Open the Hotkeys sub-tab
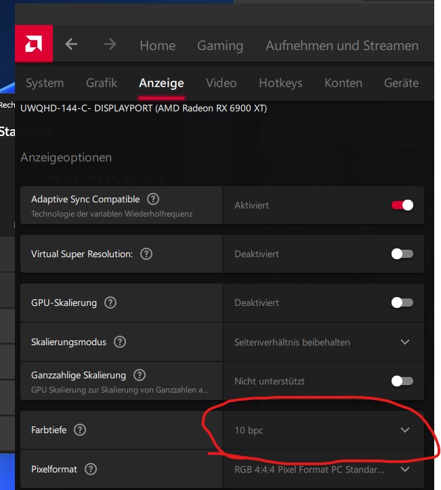The image size is (441, 490). 280,83
